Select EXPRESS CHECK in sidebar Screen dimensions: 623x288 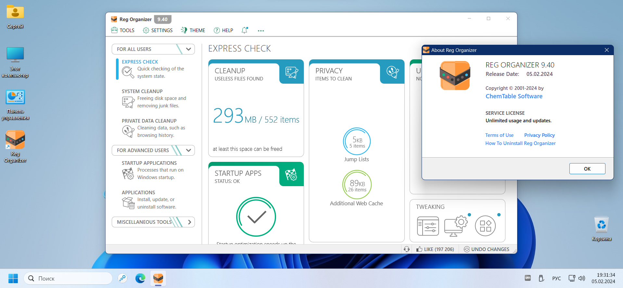[x=140, y=62]
